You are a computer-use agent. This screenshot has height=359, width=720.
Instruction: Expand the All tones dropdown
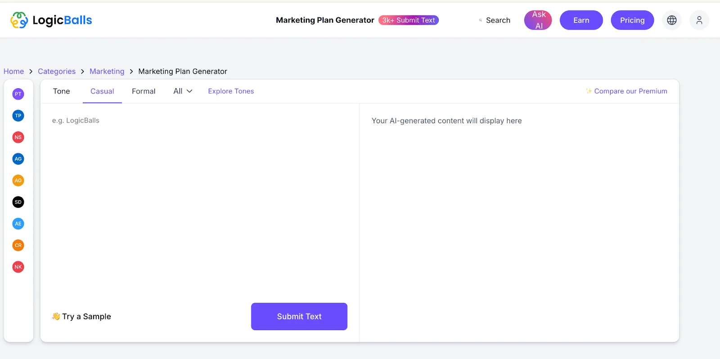pyautogui.click(x=183, y=91)
